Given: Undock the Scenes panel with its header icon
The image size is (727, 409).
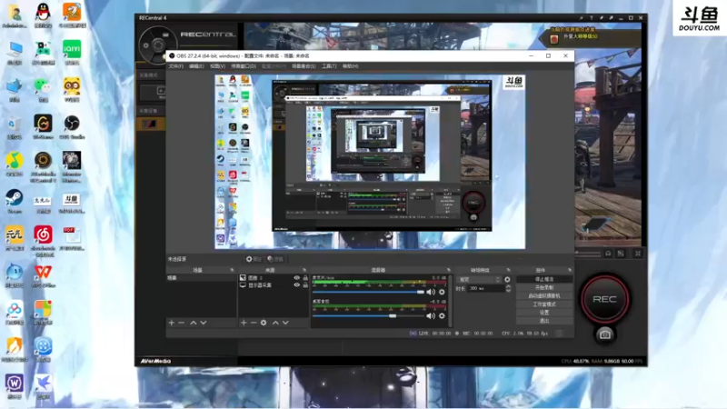Looking at the screenshot, I should point(232,270).
